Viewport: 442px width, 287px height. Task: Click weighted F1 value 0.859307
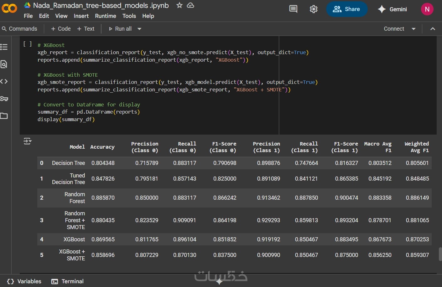417,255
